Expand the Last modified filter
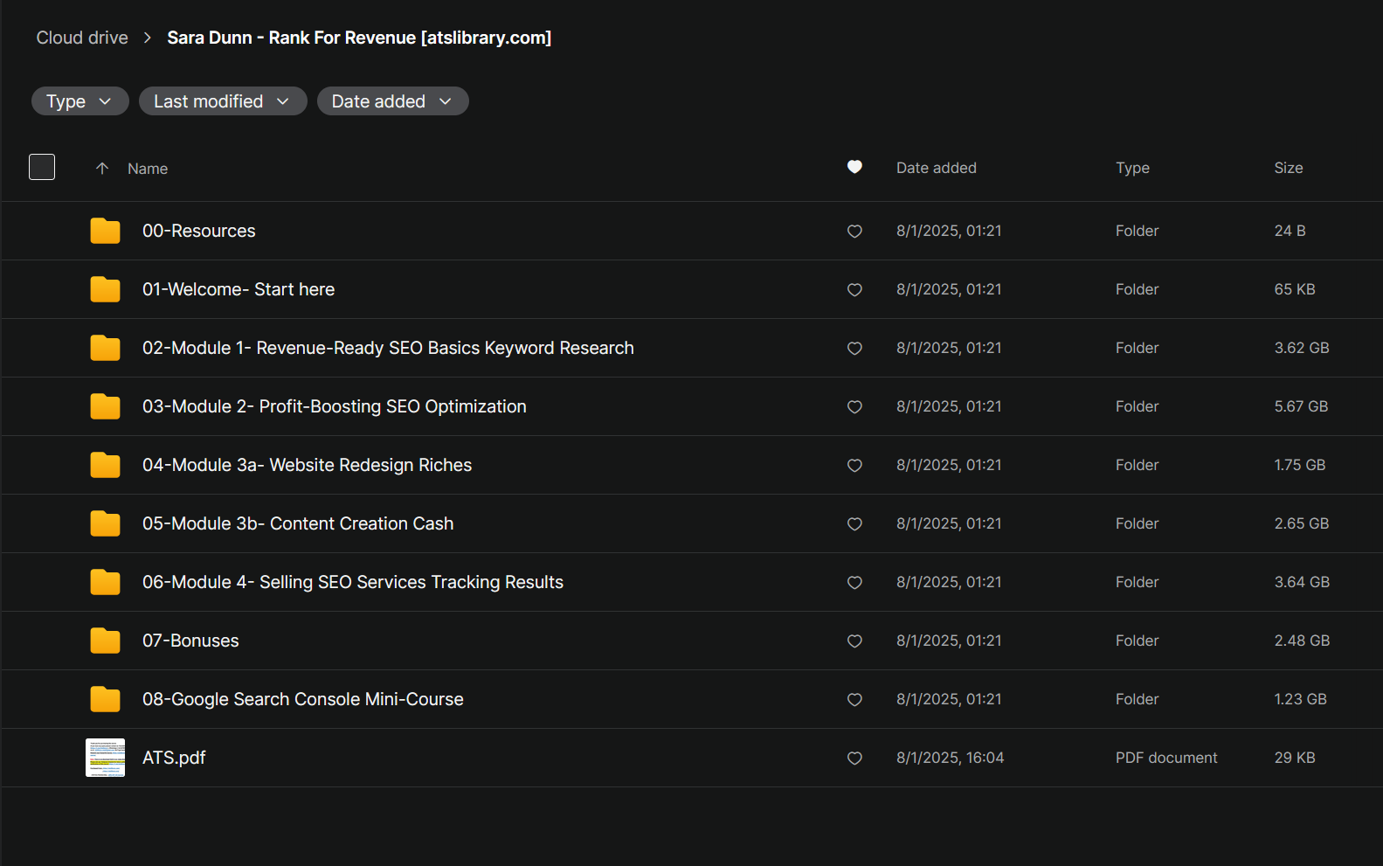 222,101
